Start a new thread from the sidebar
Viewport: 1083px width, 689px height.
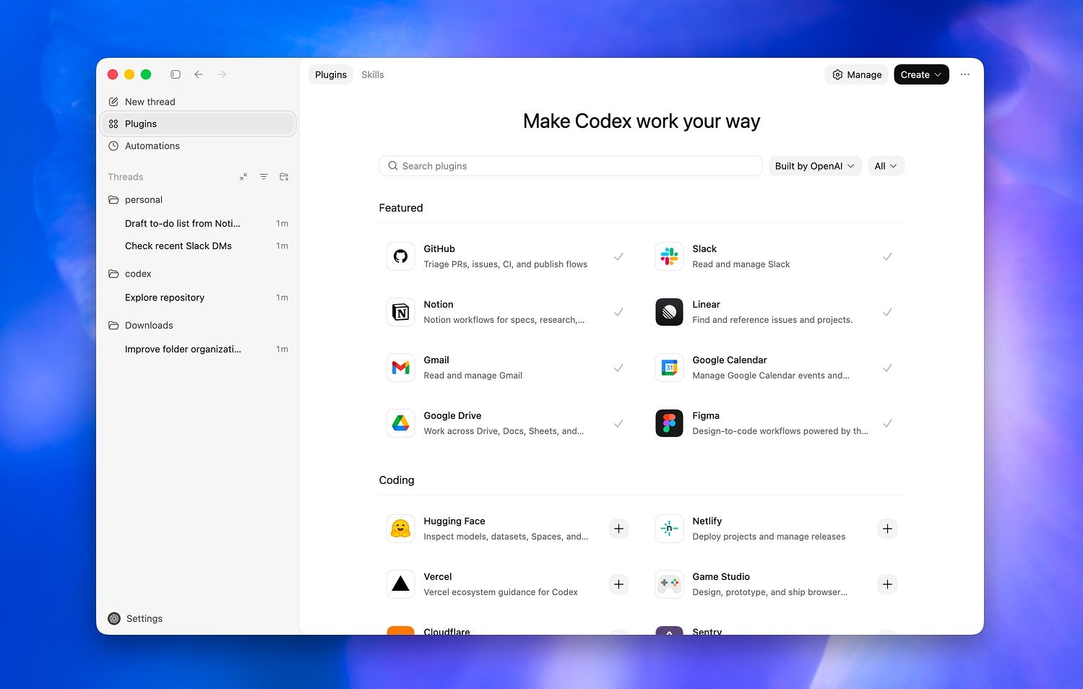tap(150, 101)
